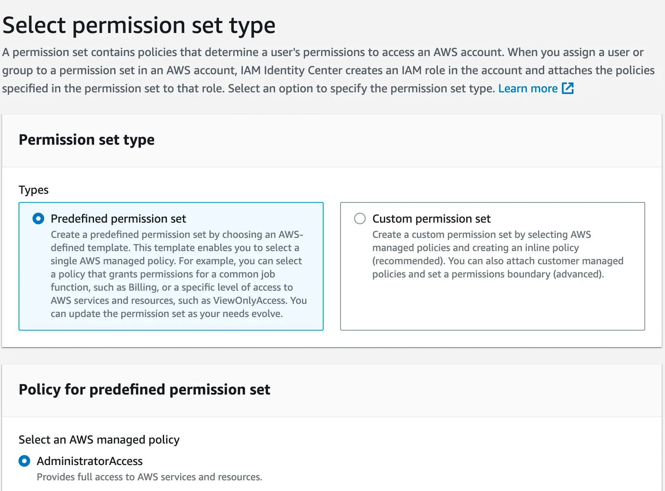665x491 pixels.
Task: Choose the AdministratorAccess radio button
Action: 24,461
